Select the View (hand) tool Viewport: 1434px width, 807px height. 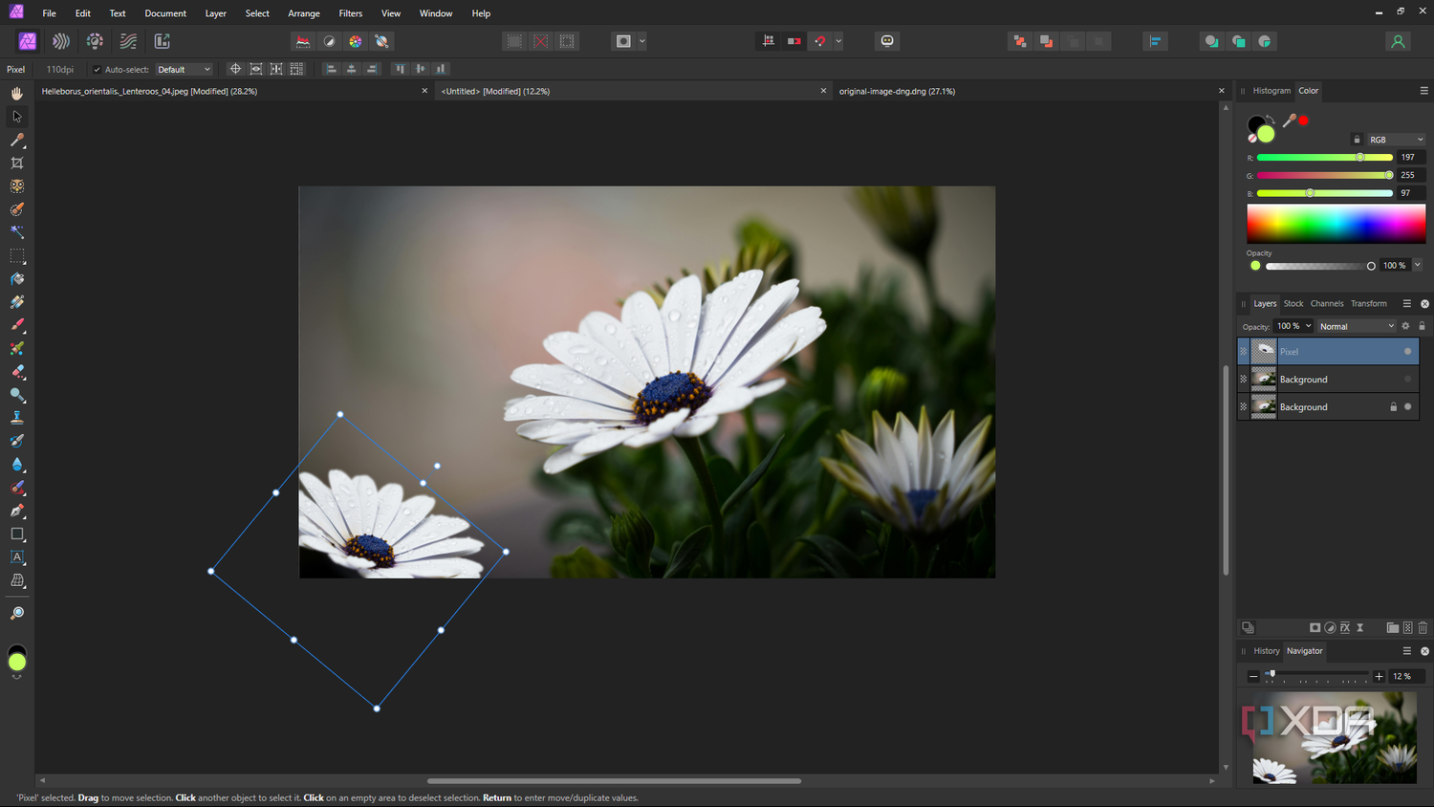pos(17,93)
